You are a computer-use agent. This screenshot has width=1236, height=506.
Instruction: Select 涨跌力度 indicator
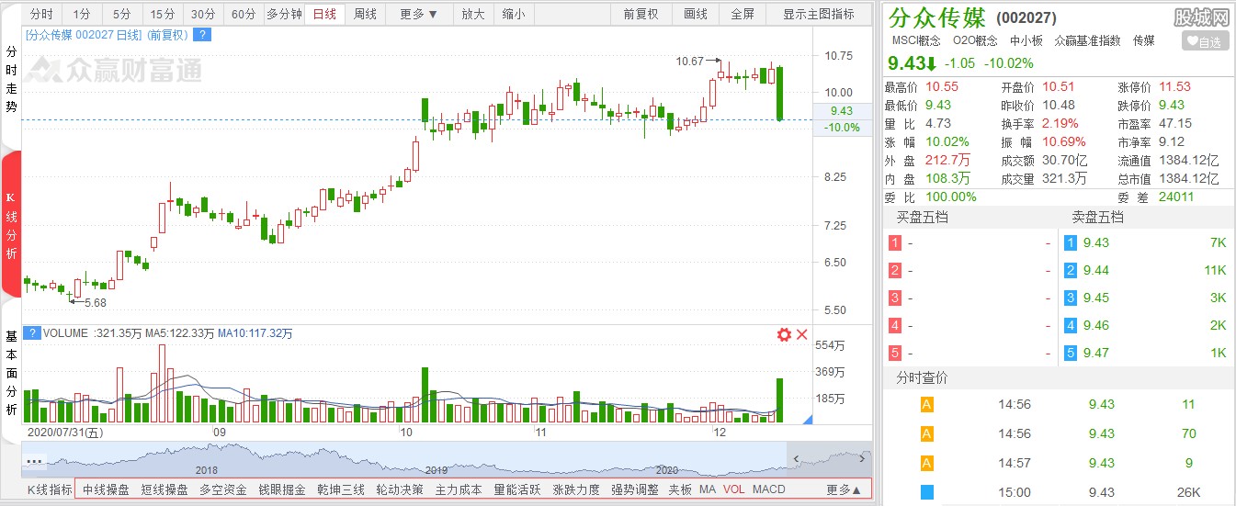point(576,489)
